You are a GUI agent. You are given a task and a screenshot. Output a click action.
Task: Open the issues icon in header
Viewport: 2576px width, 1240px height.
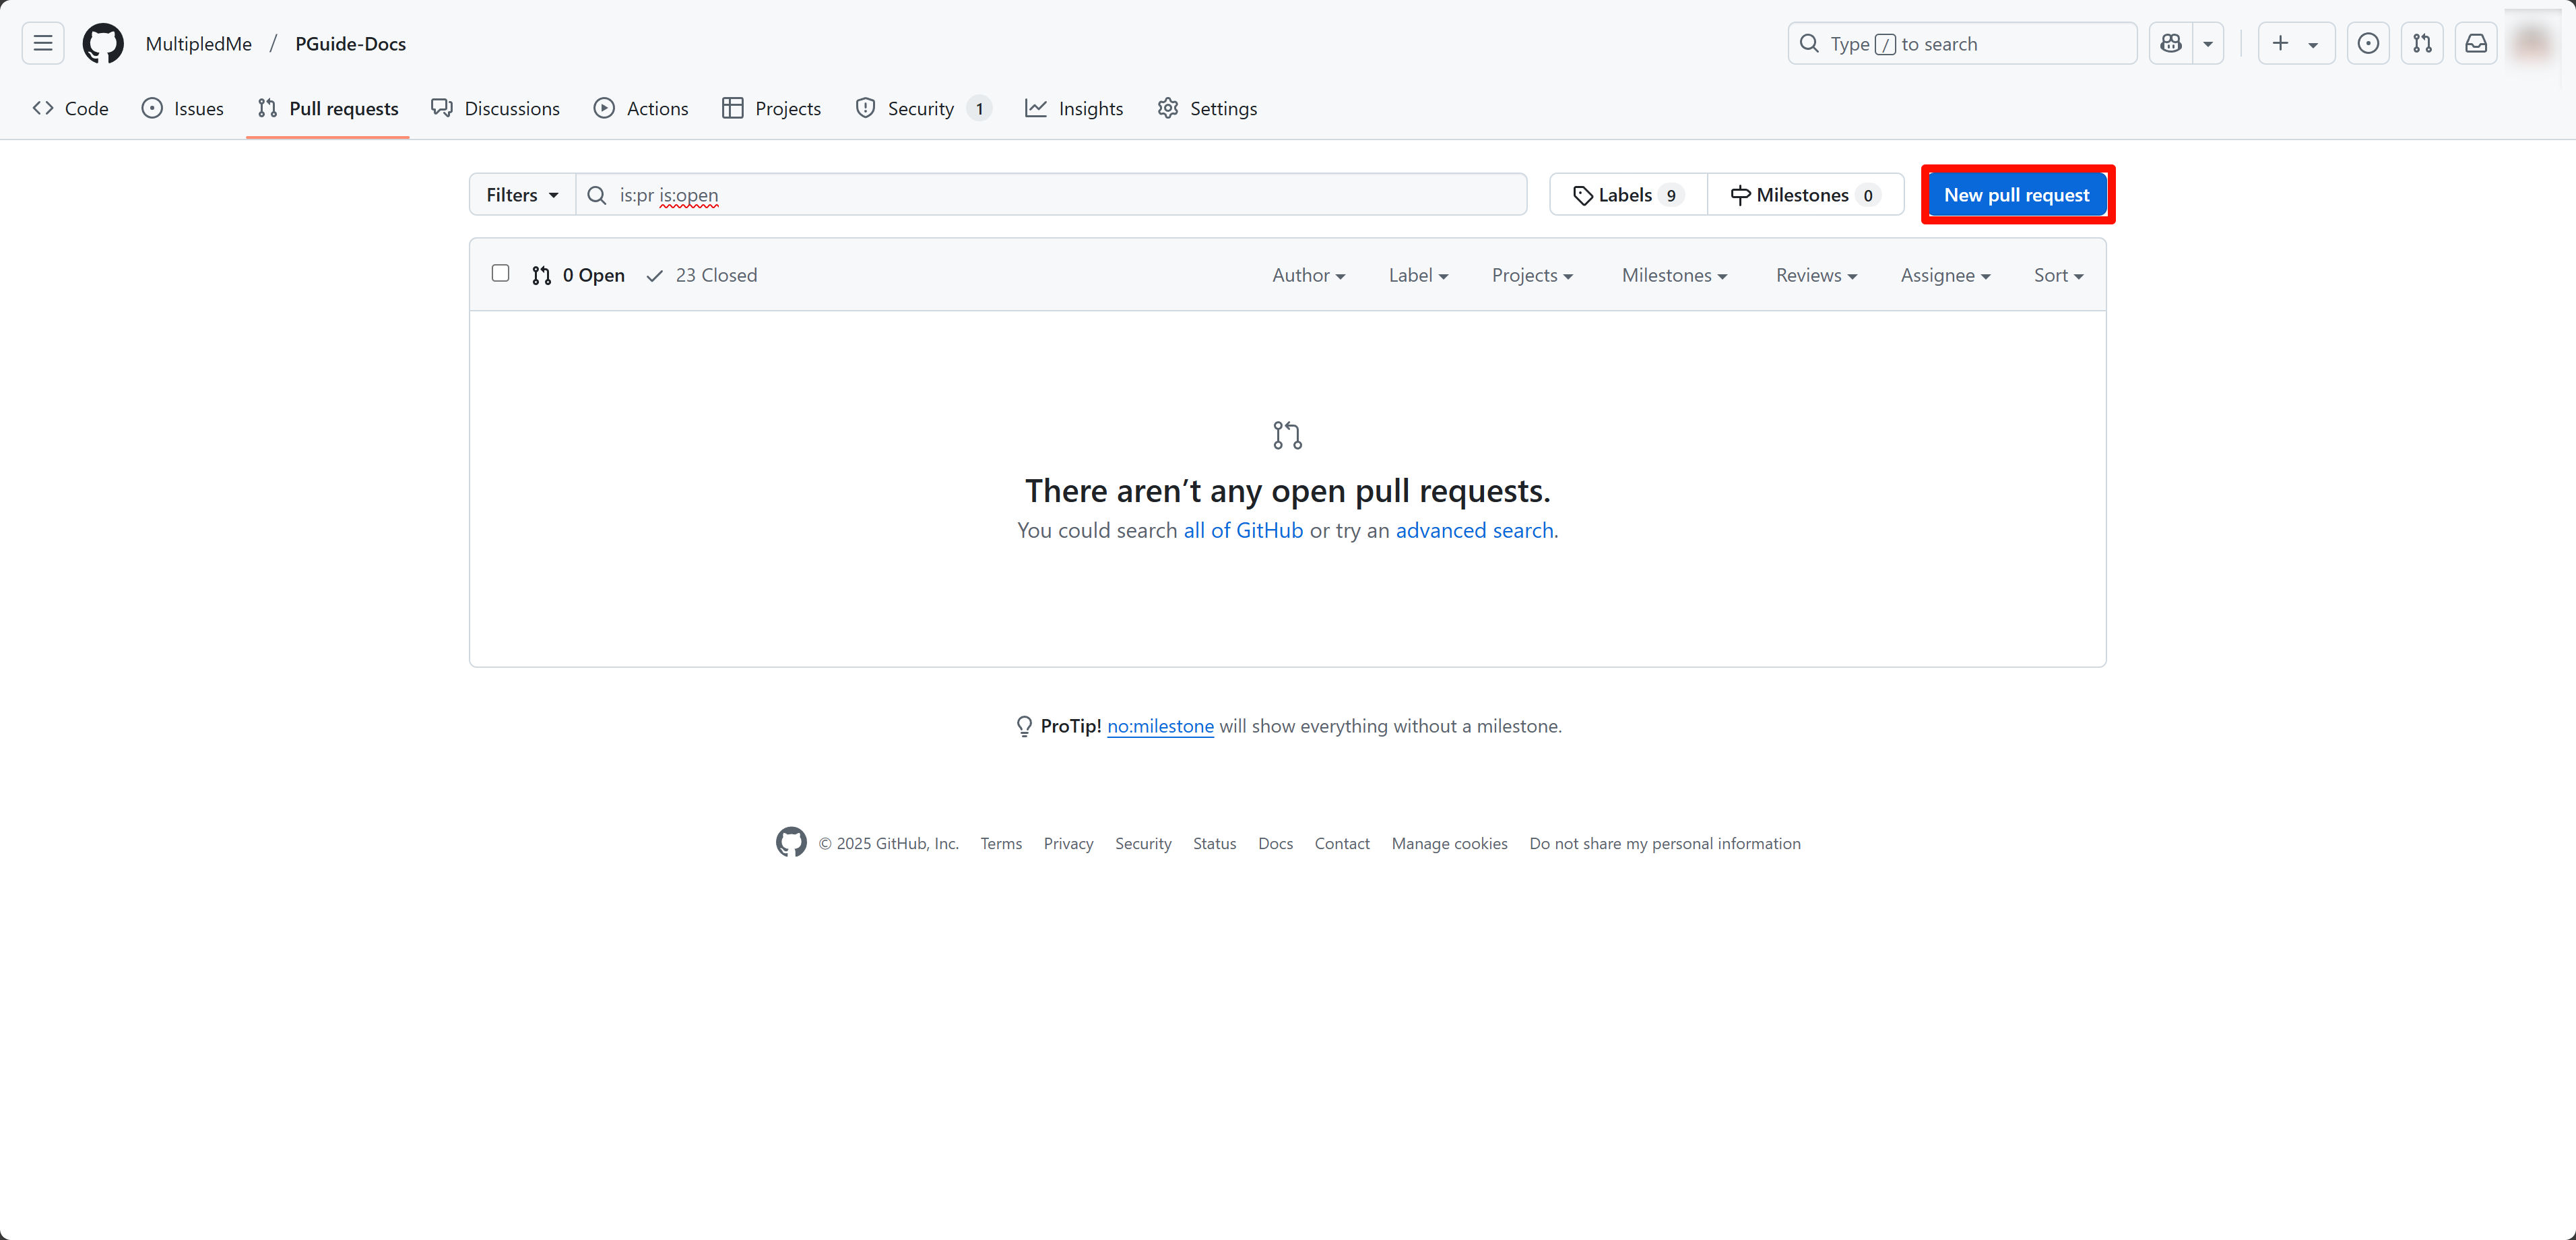2367,43
